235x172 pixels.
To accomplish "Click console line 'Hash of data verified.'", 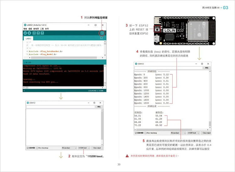I will [x=36, y=74].
